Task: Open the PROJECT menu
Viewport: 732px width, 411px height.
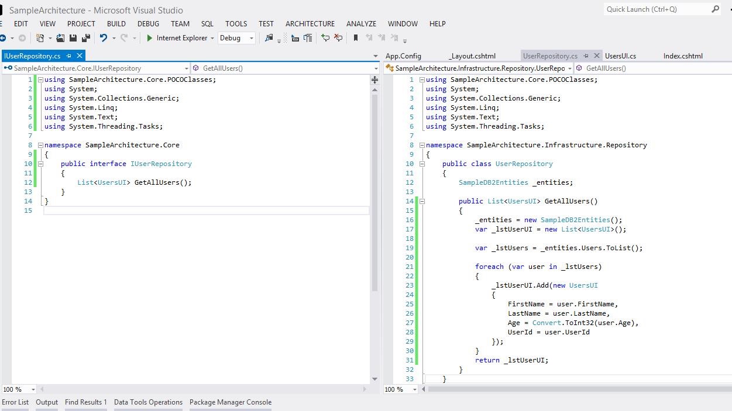Action: [x=81, y=23]
